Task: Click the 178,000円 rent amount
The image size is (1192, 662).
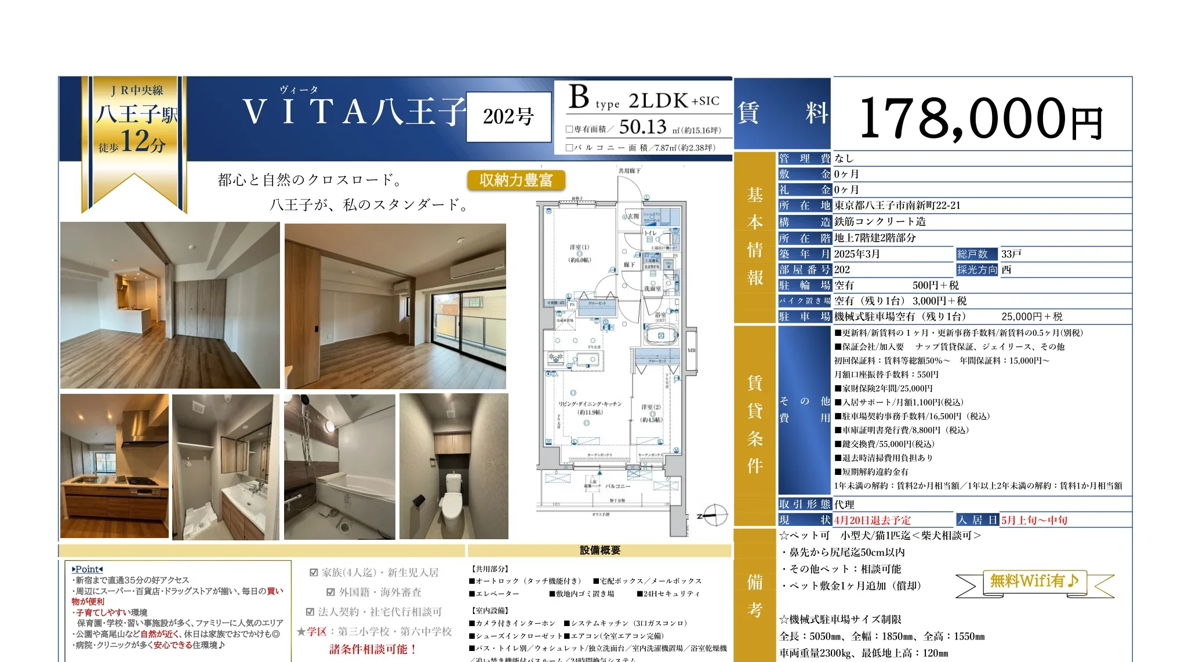Action: click(x=980, y=118)
